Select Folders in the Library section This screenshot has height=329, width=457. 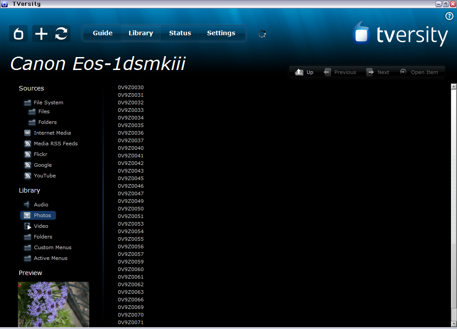pyautogui.click(x=43, y=237)
